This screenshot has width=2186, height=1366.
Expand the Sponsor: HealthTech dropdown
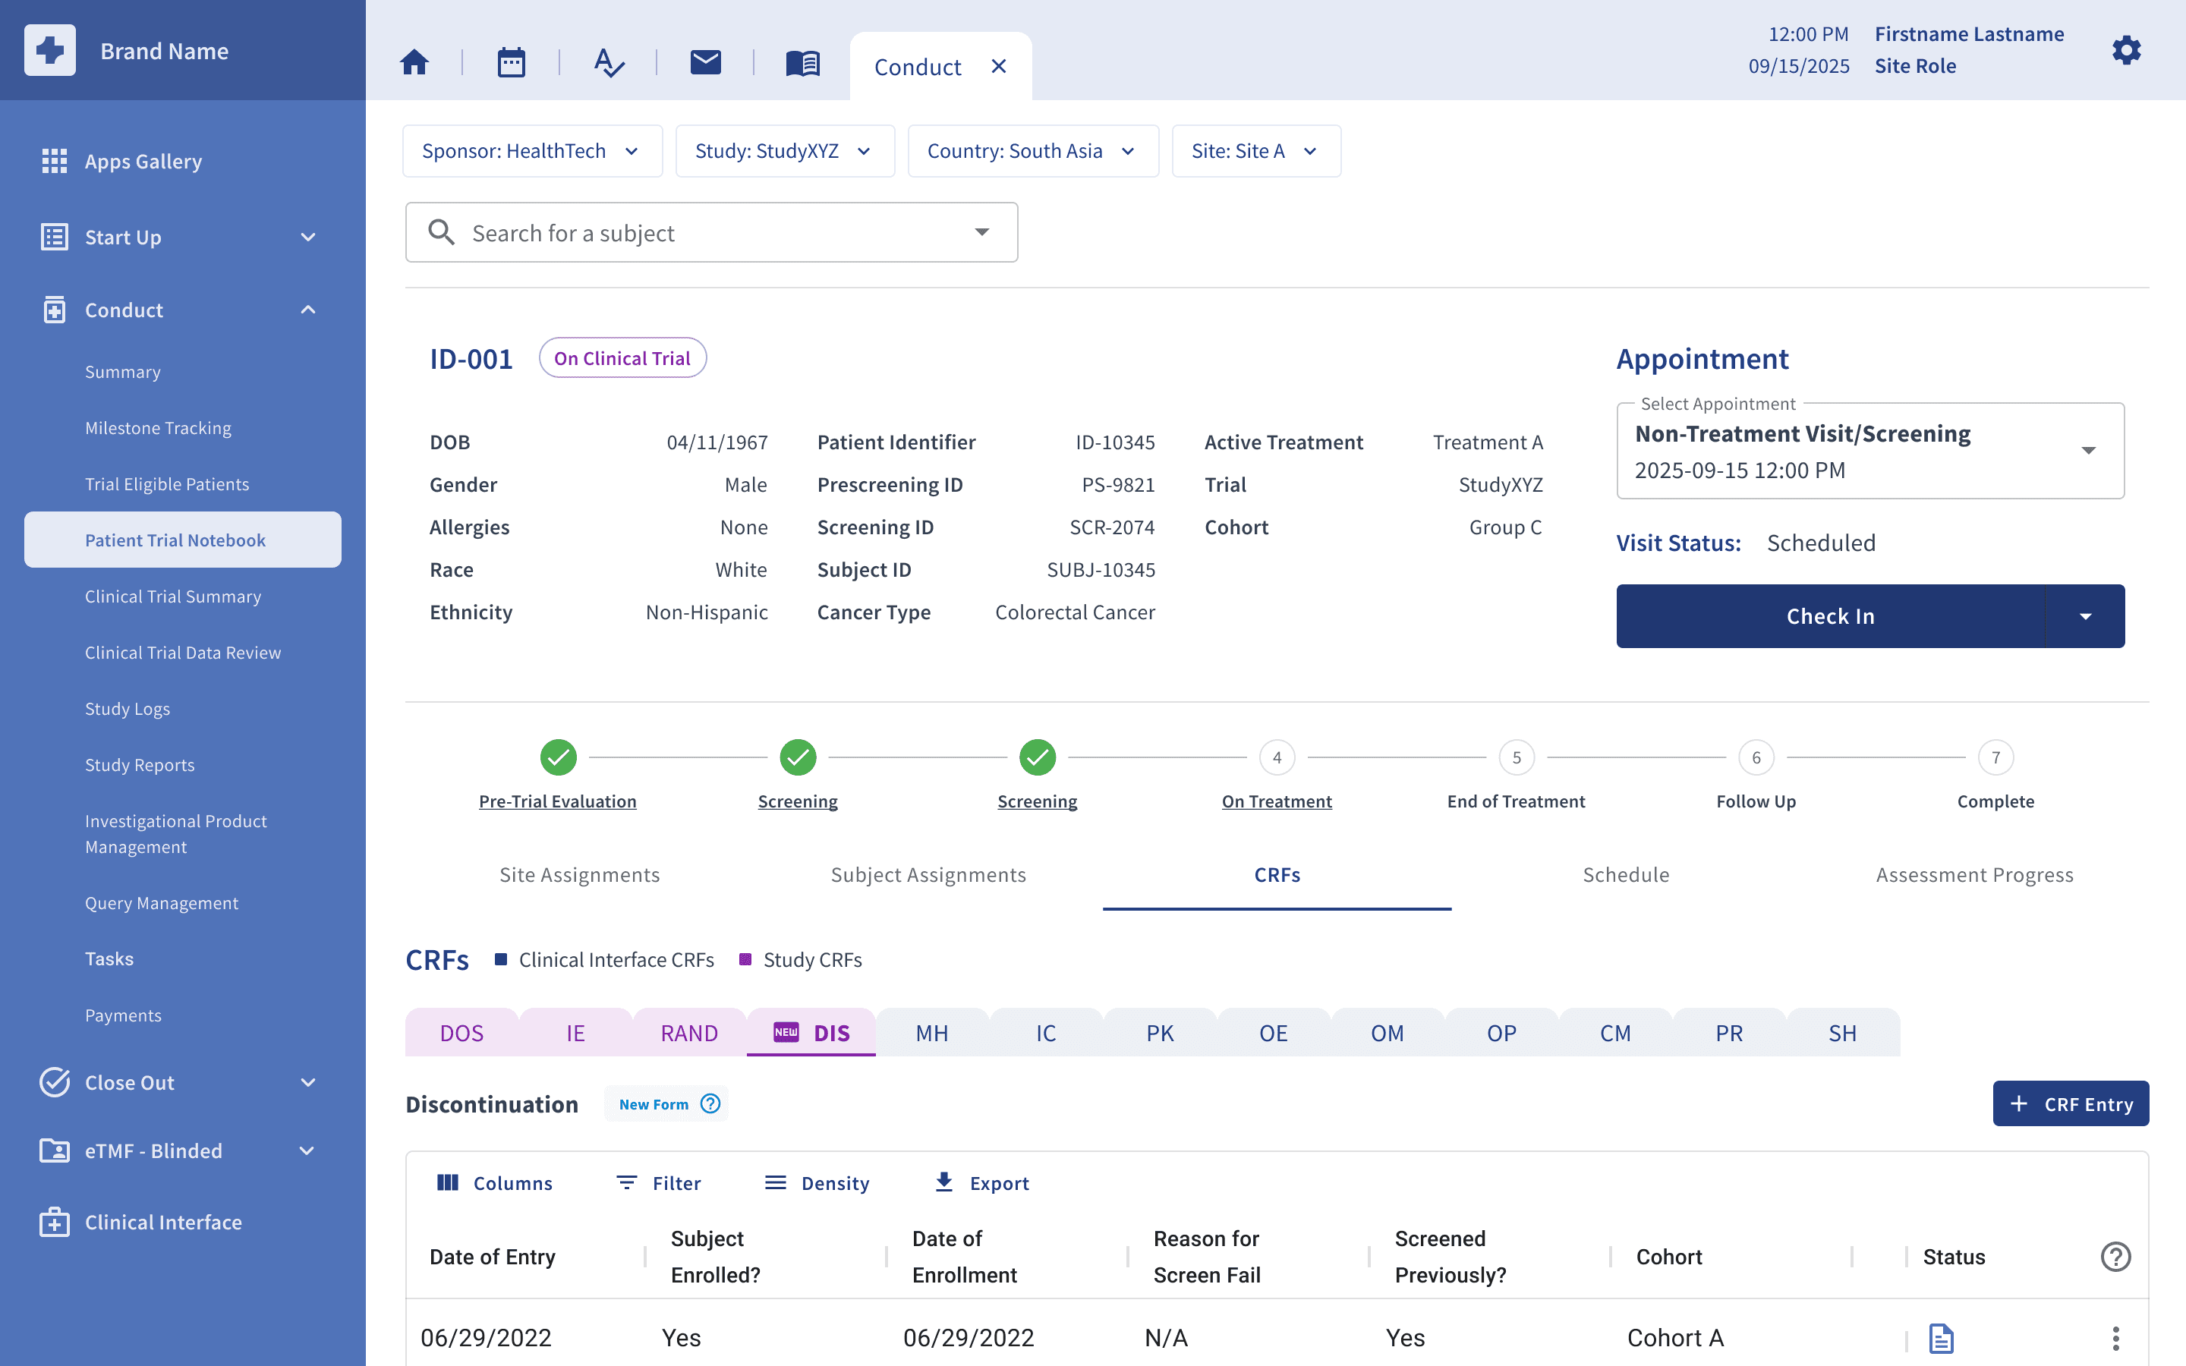[532, 151]
